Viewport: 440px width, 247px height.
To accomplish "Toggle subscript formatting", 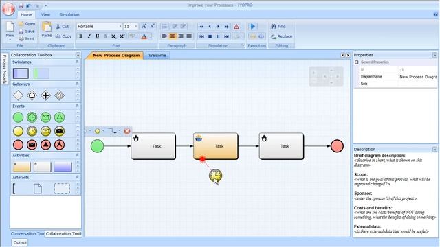I will 113,36.
